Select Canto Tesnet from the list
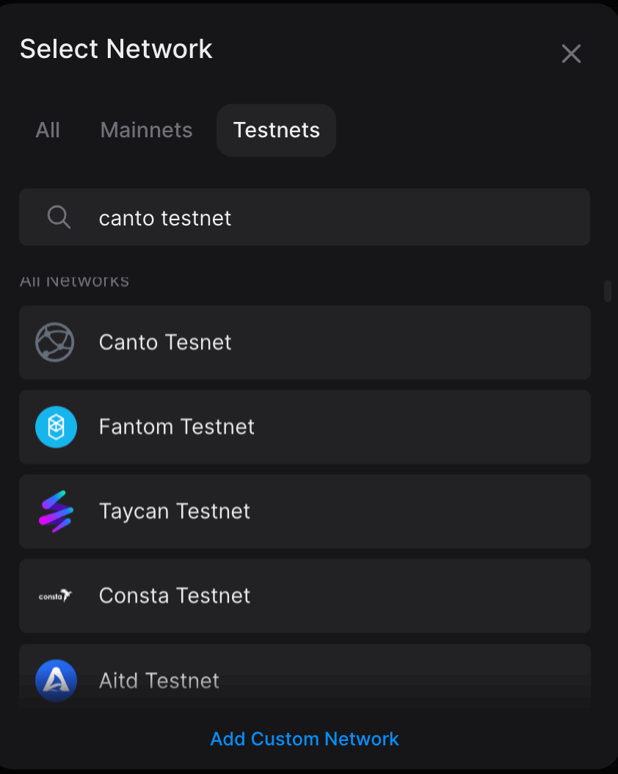The width and height of the screenshot is (618, 774). [305, 342]
